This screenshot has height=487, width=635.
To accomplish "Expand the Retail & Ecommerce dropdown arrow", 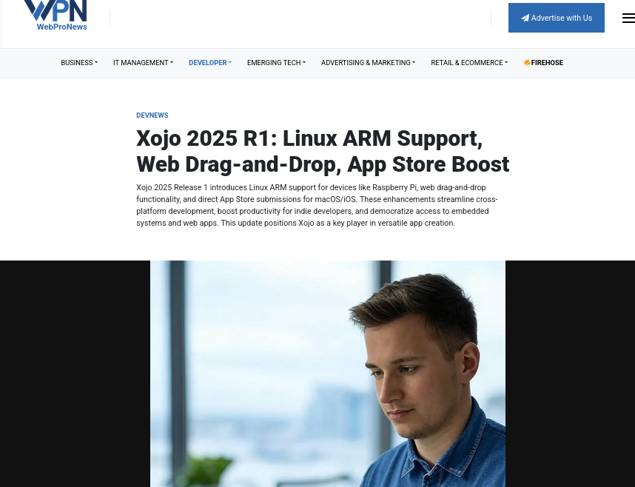I will click(506, 63).
